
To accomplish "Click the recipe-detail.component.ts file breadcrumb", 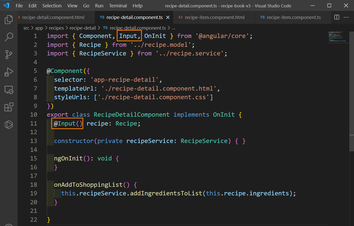I will [134, 28].
